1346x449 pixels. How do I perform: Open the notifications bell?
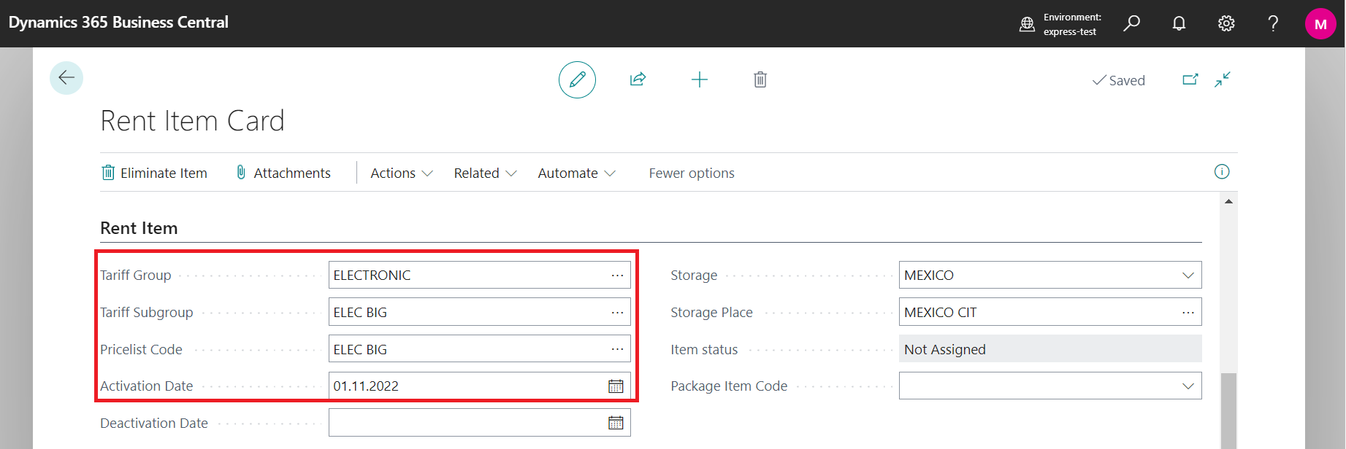(x=1179, y=23)
